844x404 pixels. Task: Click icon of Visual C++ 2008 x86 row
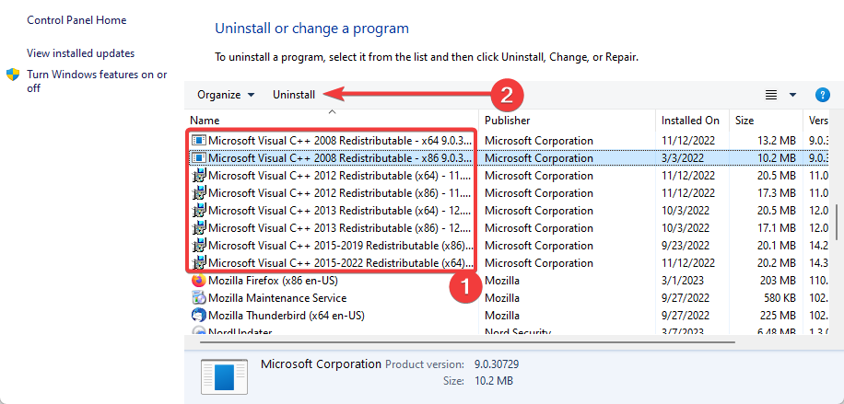point(199,158)
